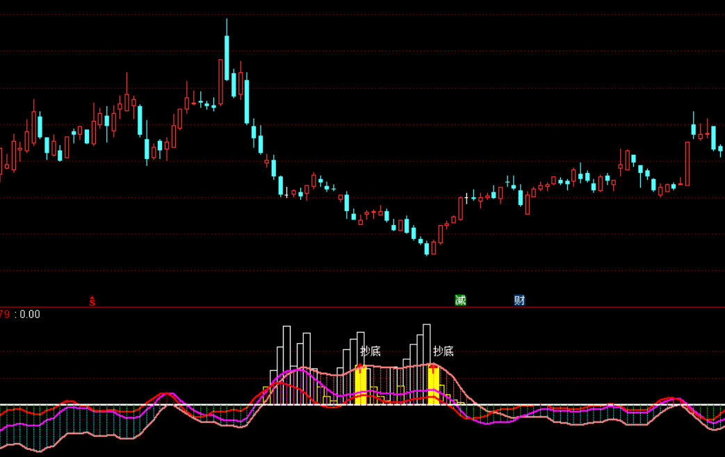Click the right 抄底 signal label
The image size is (725, 457).
[443, 351]
